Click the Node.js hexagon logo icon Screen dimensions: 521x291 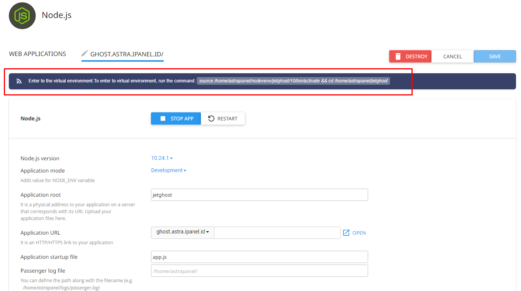pos(22,16)
